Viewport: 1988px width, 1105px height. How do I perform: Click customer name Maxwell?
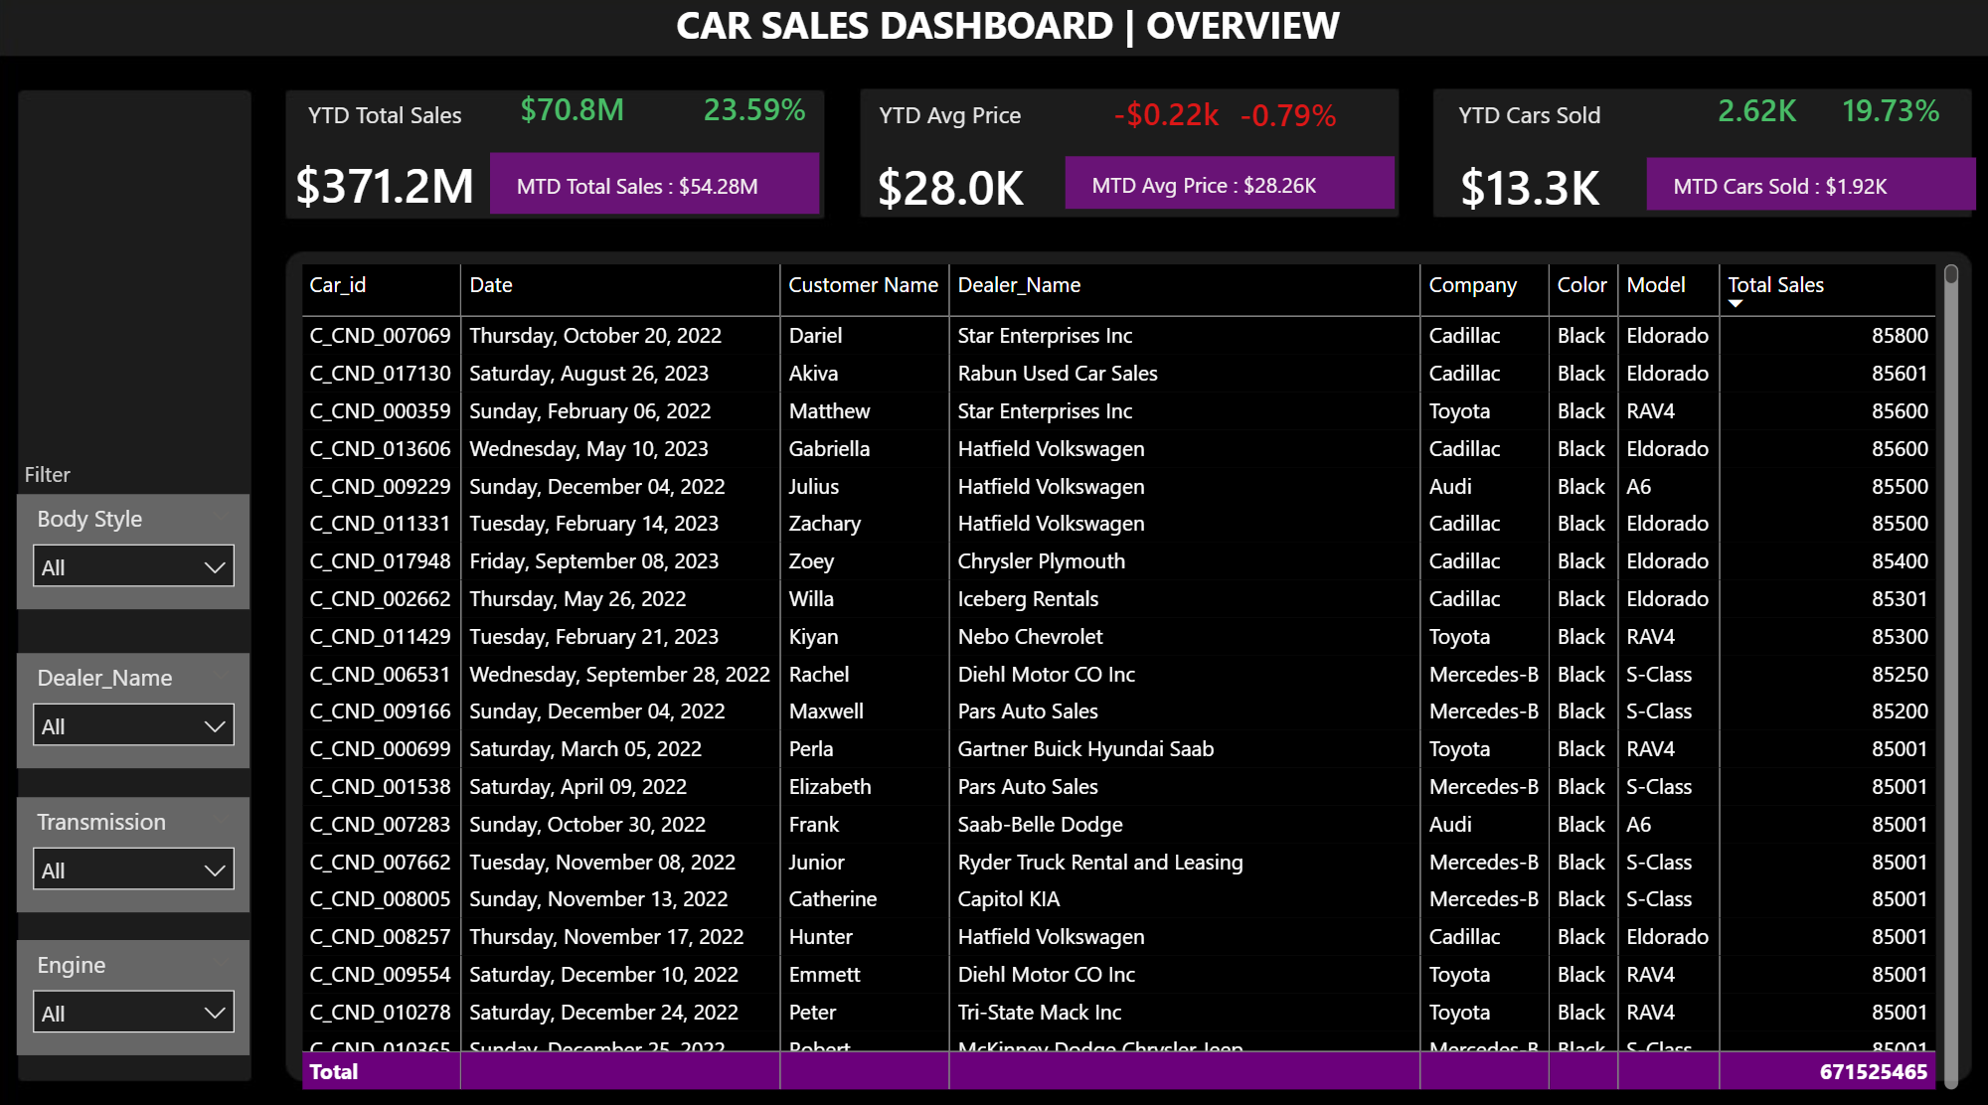[x=826, y=711]
